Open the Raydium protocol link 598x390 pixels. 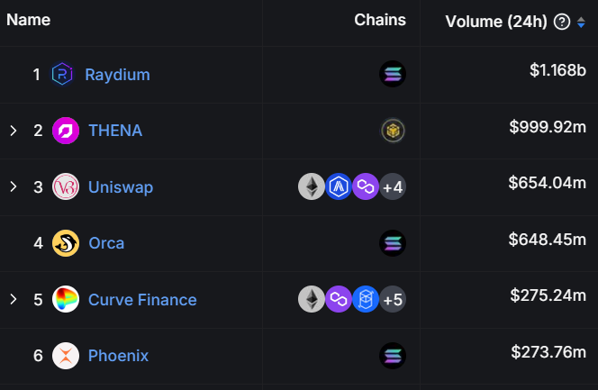(x=117, y=74)
